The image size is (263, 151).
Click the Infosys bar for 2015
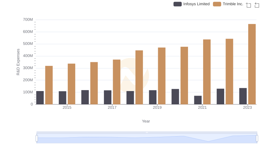[x=62, y=98]
